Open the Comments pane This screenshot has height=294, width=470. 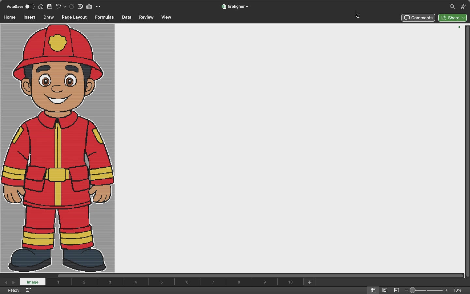(x=418, y=18)
